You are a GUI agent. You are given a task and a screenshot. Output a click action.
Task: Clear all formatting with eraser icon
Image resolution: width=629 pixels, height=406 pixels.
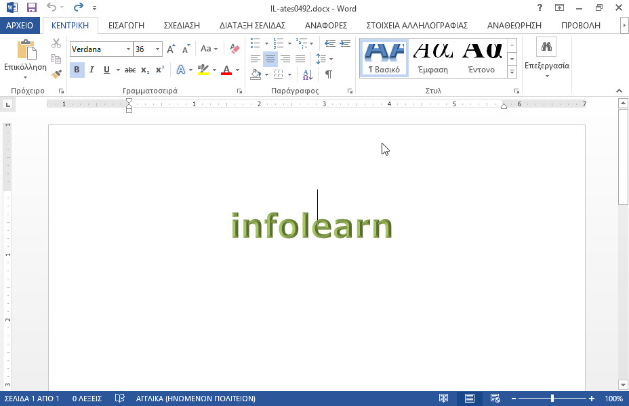235,49
